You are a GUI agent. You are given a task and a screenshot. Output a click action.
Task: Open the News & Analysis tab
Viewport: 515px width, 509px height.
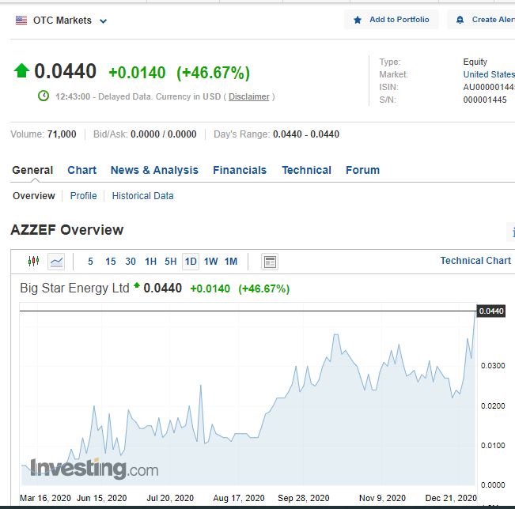tap(154, 170)
